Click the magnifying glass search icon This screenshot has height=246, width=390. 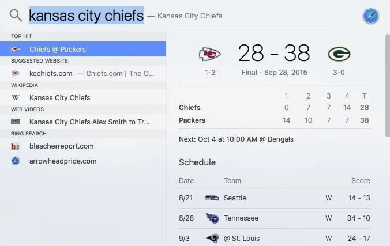click(16, 16)
